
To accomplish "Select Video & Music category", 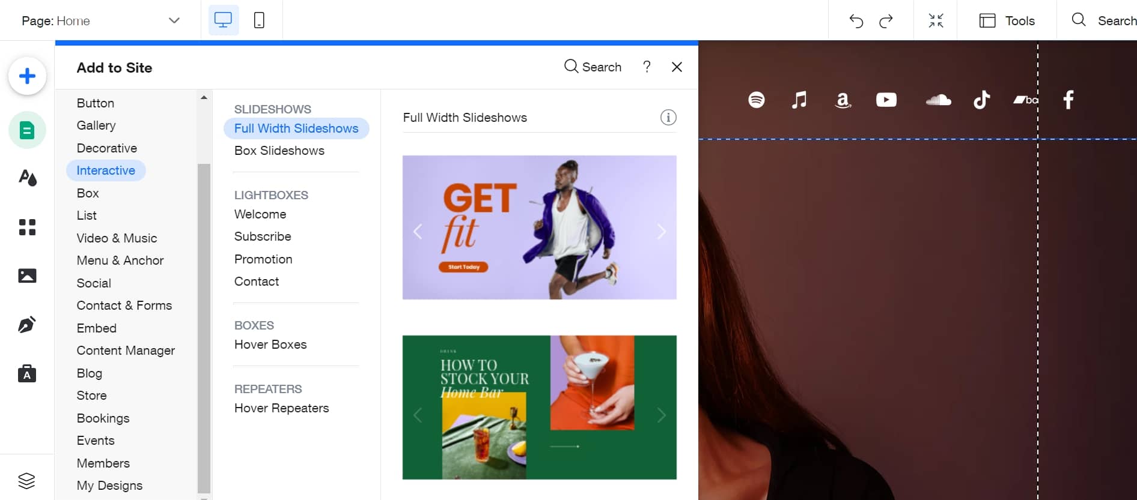I will [x=117, y=238].
